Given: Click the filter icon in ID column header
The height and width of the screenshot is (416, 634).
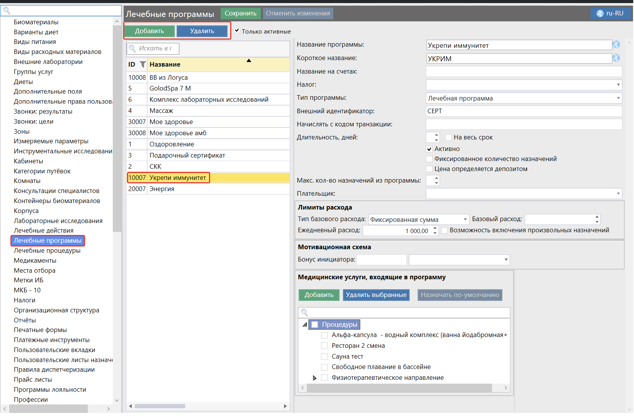Looking at the screenshot, I should (142, 64).
